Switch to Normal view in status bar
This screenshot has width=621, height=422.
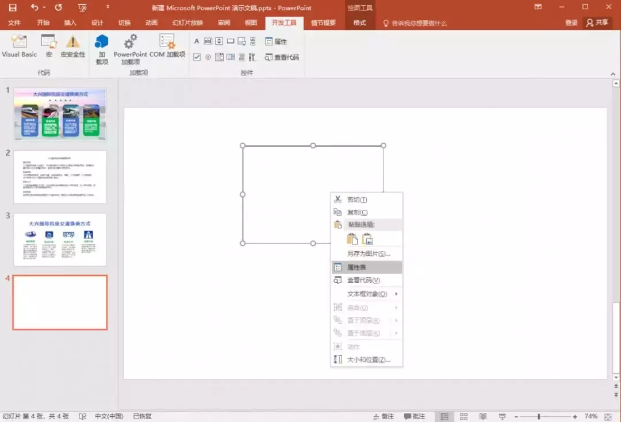(x=444, y=416)
